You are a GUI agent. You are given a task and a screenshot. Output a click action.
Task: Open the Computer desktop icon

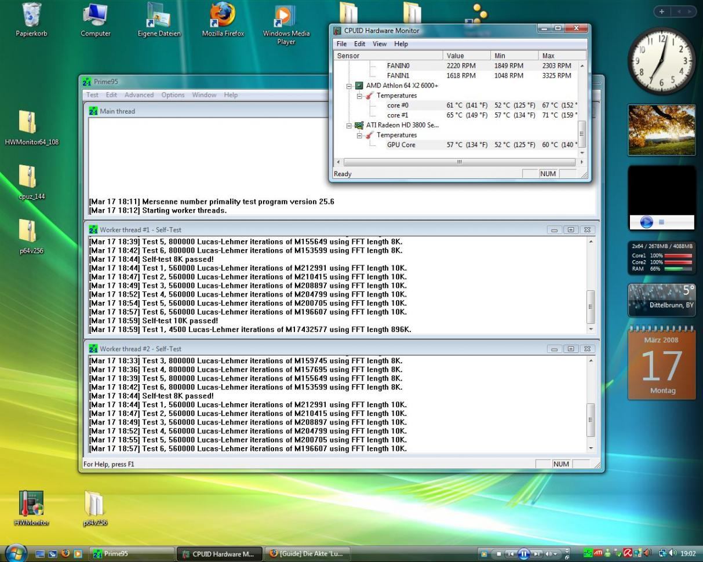[x=96, y=19]
